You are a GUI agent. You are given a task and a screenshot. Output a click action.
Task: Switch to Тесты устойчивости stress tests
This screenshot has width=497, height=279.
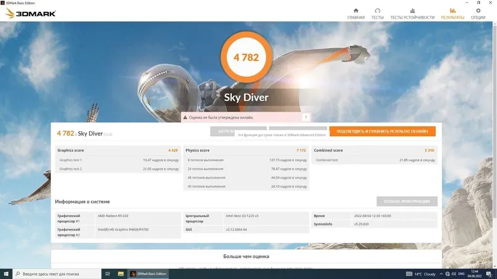pyautogui.click(x=412, y=14)
